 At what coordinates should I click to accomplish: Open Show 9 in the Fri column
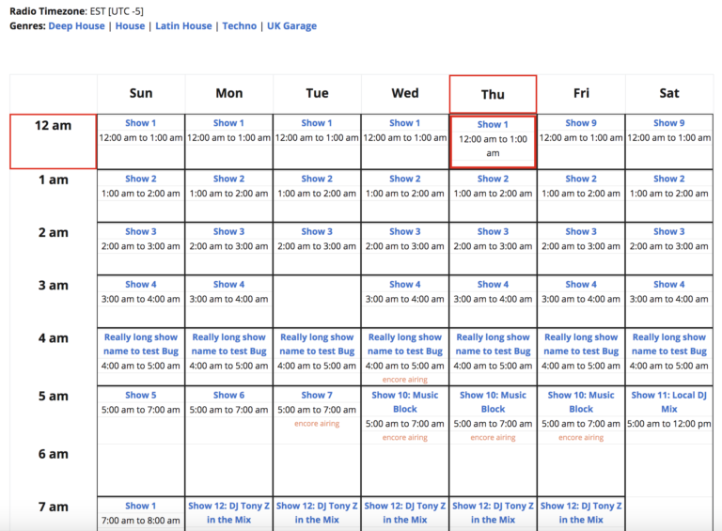tap(581, 123)
